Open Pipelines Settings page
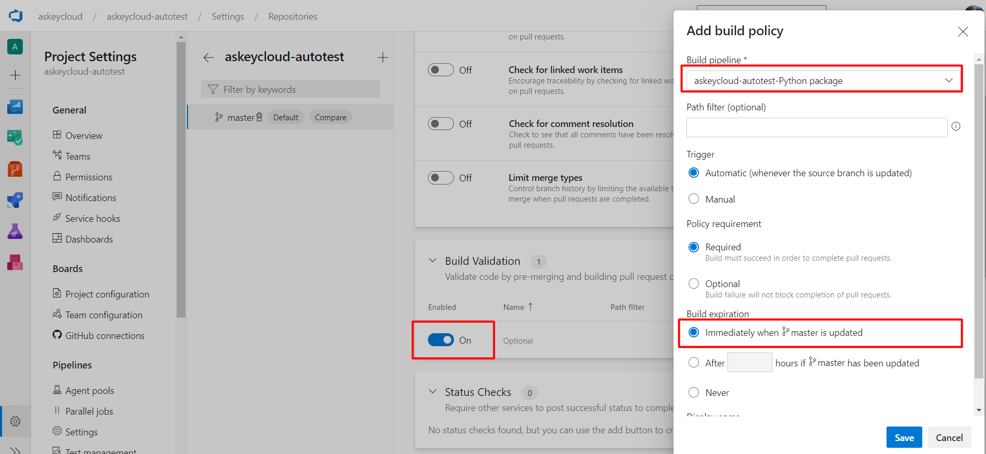 81,432
